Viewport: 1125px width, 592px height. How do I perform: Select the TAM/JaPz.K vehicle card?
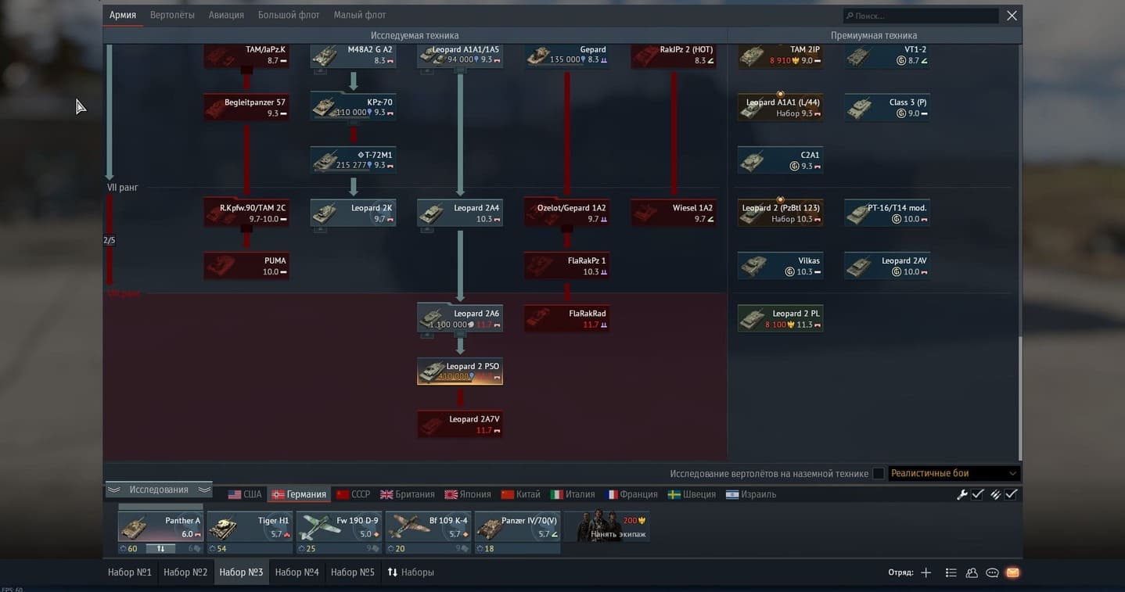click(246, 56)
